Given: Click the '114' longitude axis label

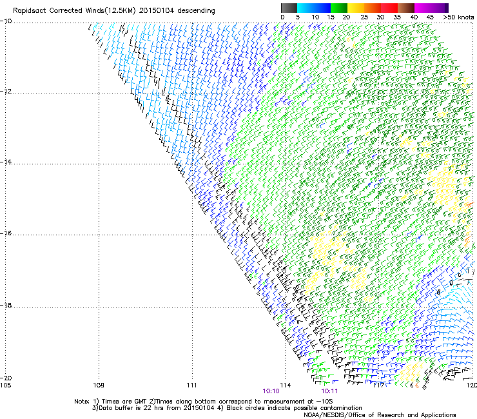Looking at the screenshot, I should tap(286, 385).
